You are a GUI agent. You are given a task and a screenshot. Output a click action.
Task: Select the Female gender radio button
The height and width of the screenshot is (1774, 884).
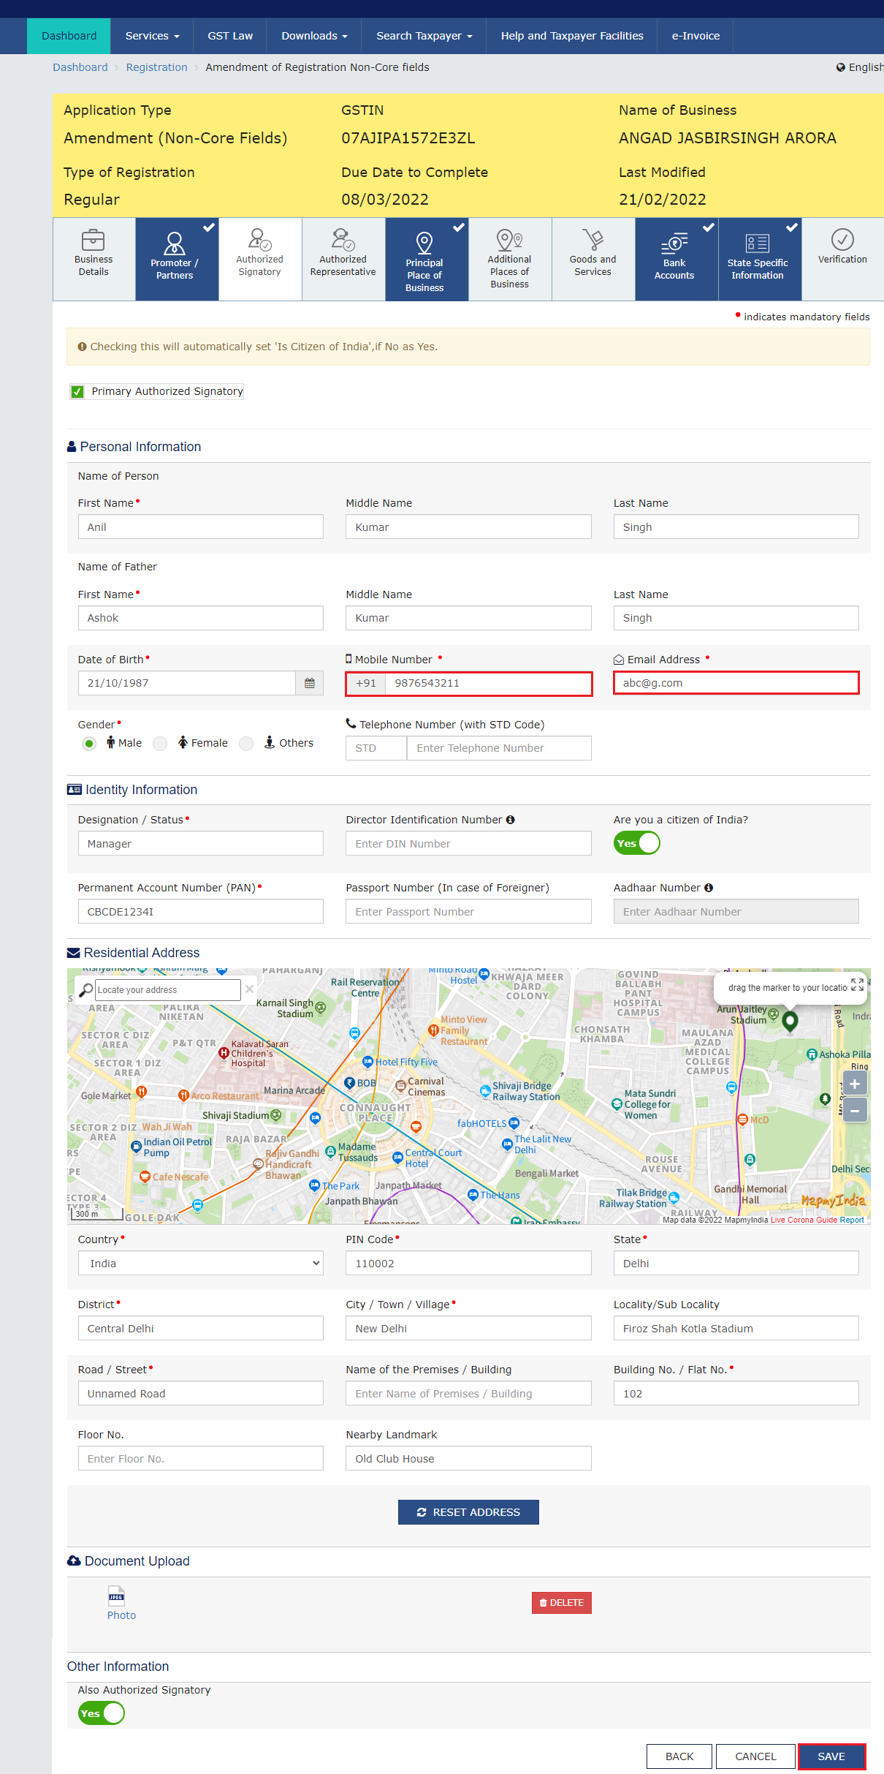tap(161, 744)
